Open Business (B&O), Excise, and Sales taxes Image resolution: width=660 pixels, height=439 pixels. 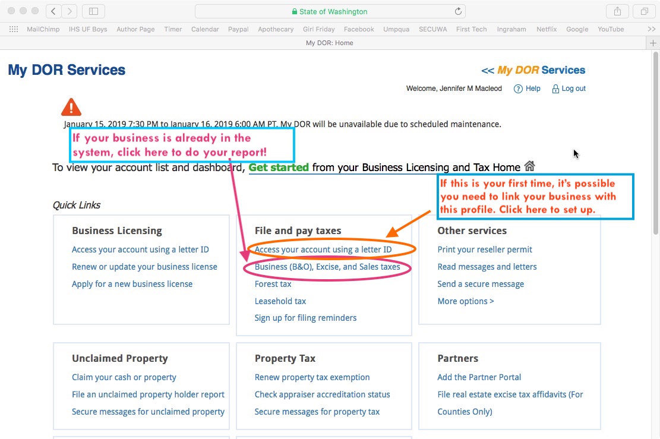pos(327,267)
